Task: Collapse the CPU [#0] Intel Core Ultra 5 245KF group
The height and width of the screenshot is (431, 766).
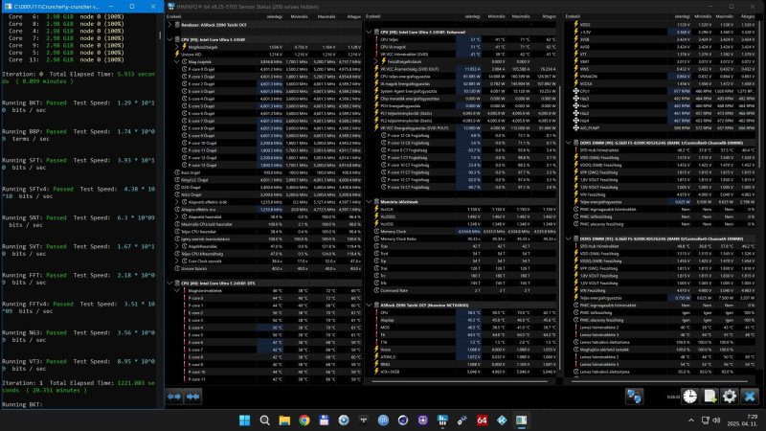Action: [x=169, y=39]
